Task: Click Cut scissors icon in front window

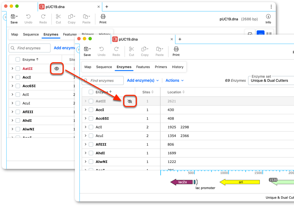Action: [132, 49]
